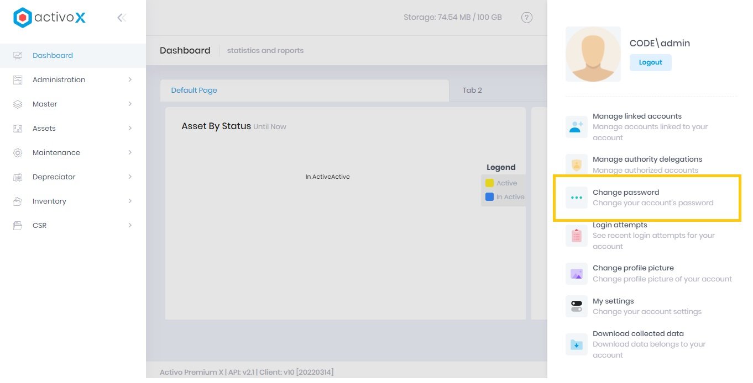This screenshot has height=383, width=753.
Task: Click the activoX logo
Action: coord(50,18)
